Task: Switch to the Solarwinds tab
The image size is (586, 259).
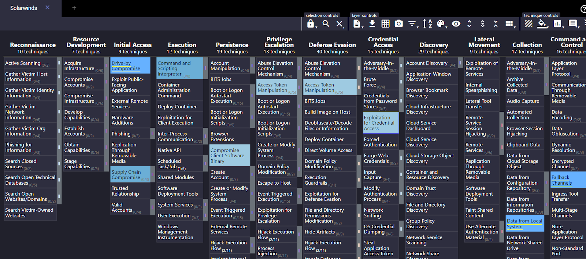Action: tap(24, 8)
